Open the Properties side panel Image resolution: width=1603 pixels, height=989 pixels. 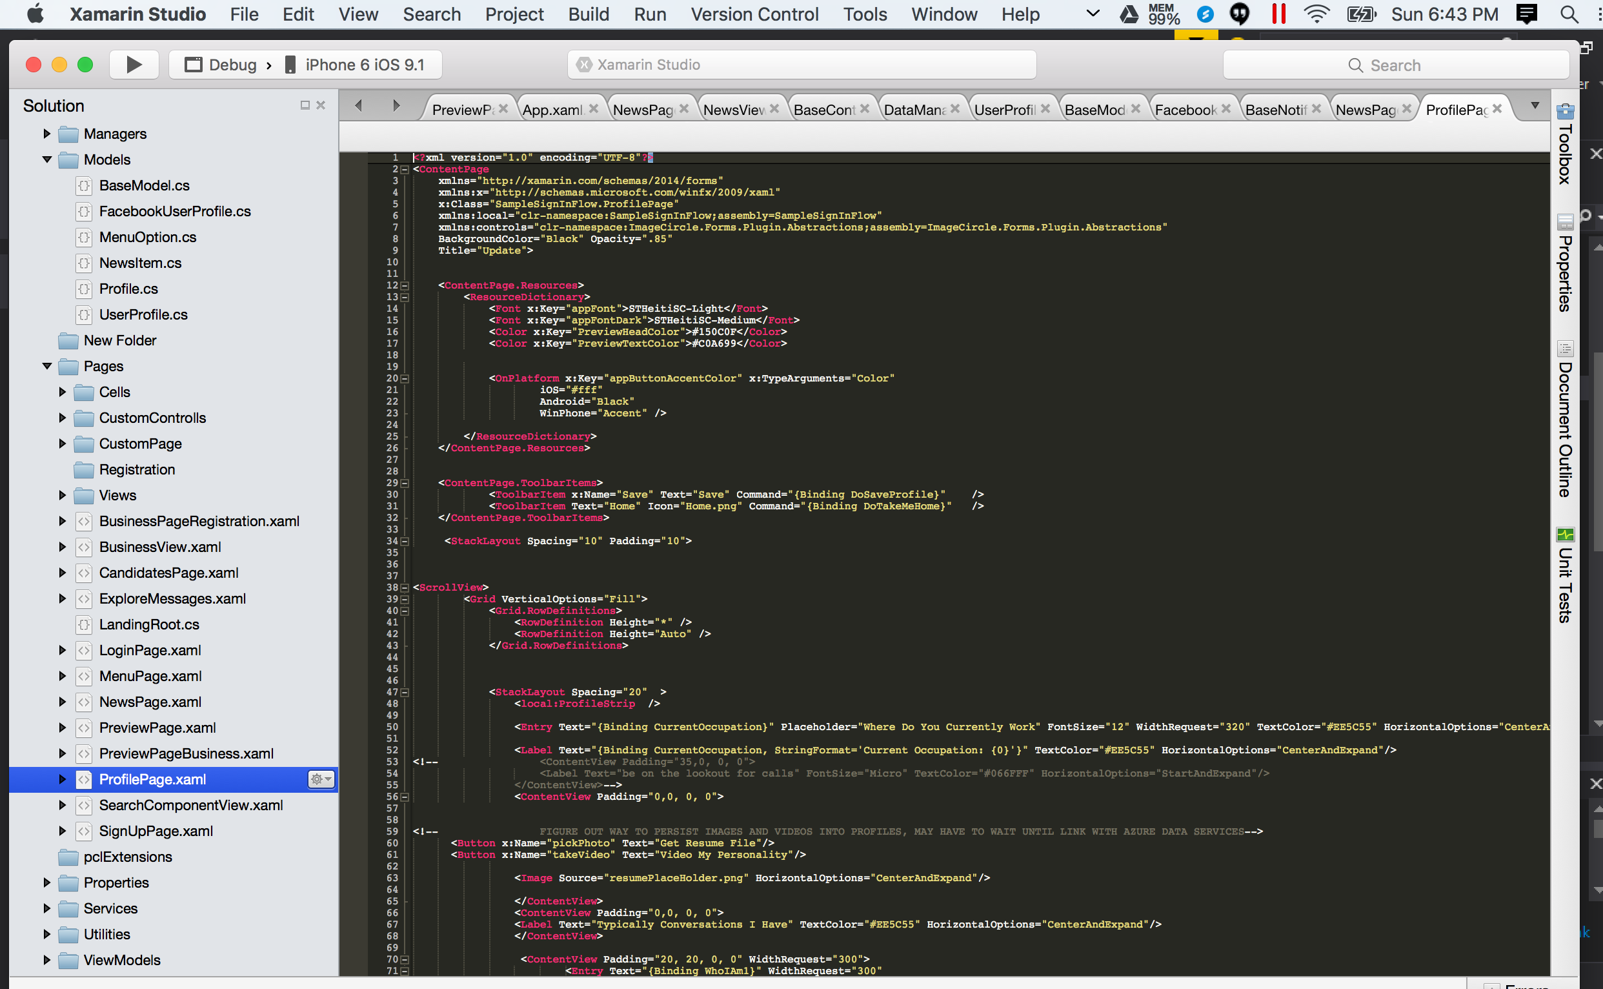(x=1565, y=263)
